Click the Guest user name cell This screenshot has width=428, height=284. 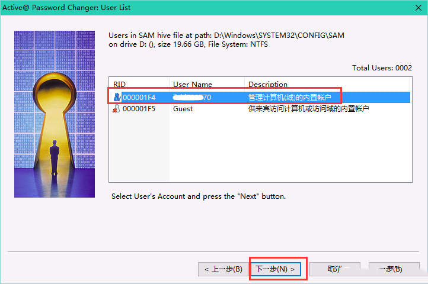[x=183, y=109]
